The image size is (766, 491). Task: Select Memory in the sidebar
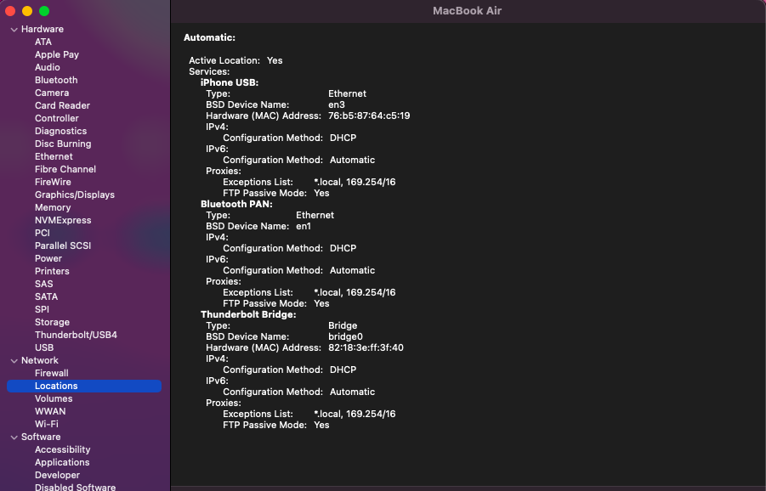click(53, 207)
